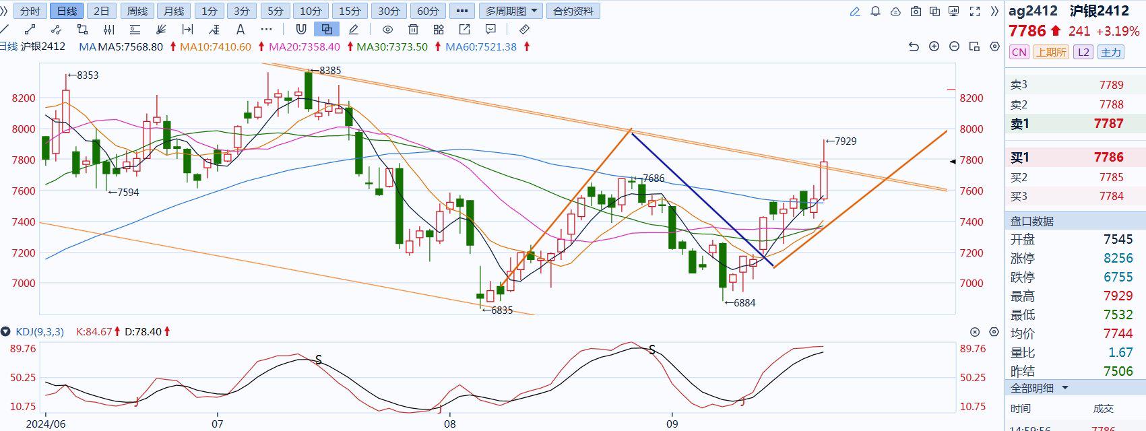Switch to the 60分 period tab

[x=428, y=11]
